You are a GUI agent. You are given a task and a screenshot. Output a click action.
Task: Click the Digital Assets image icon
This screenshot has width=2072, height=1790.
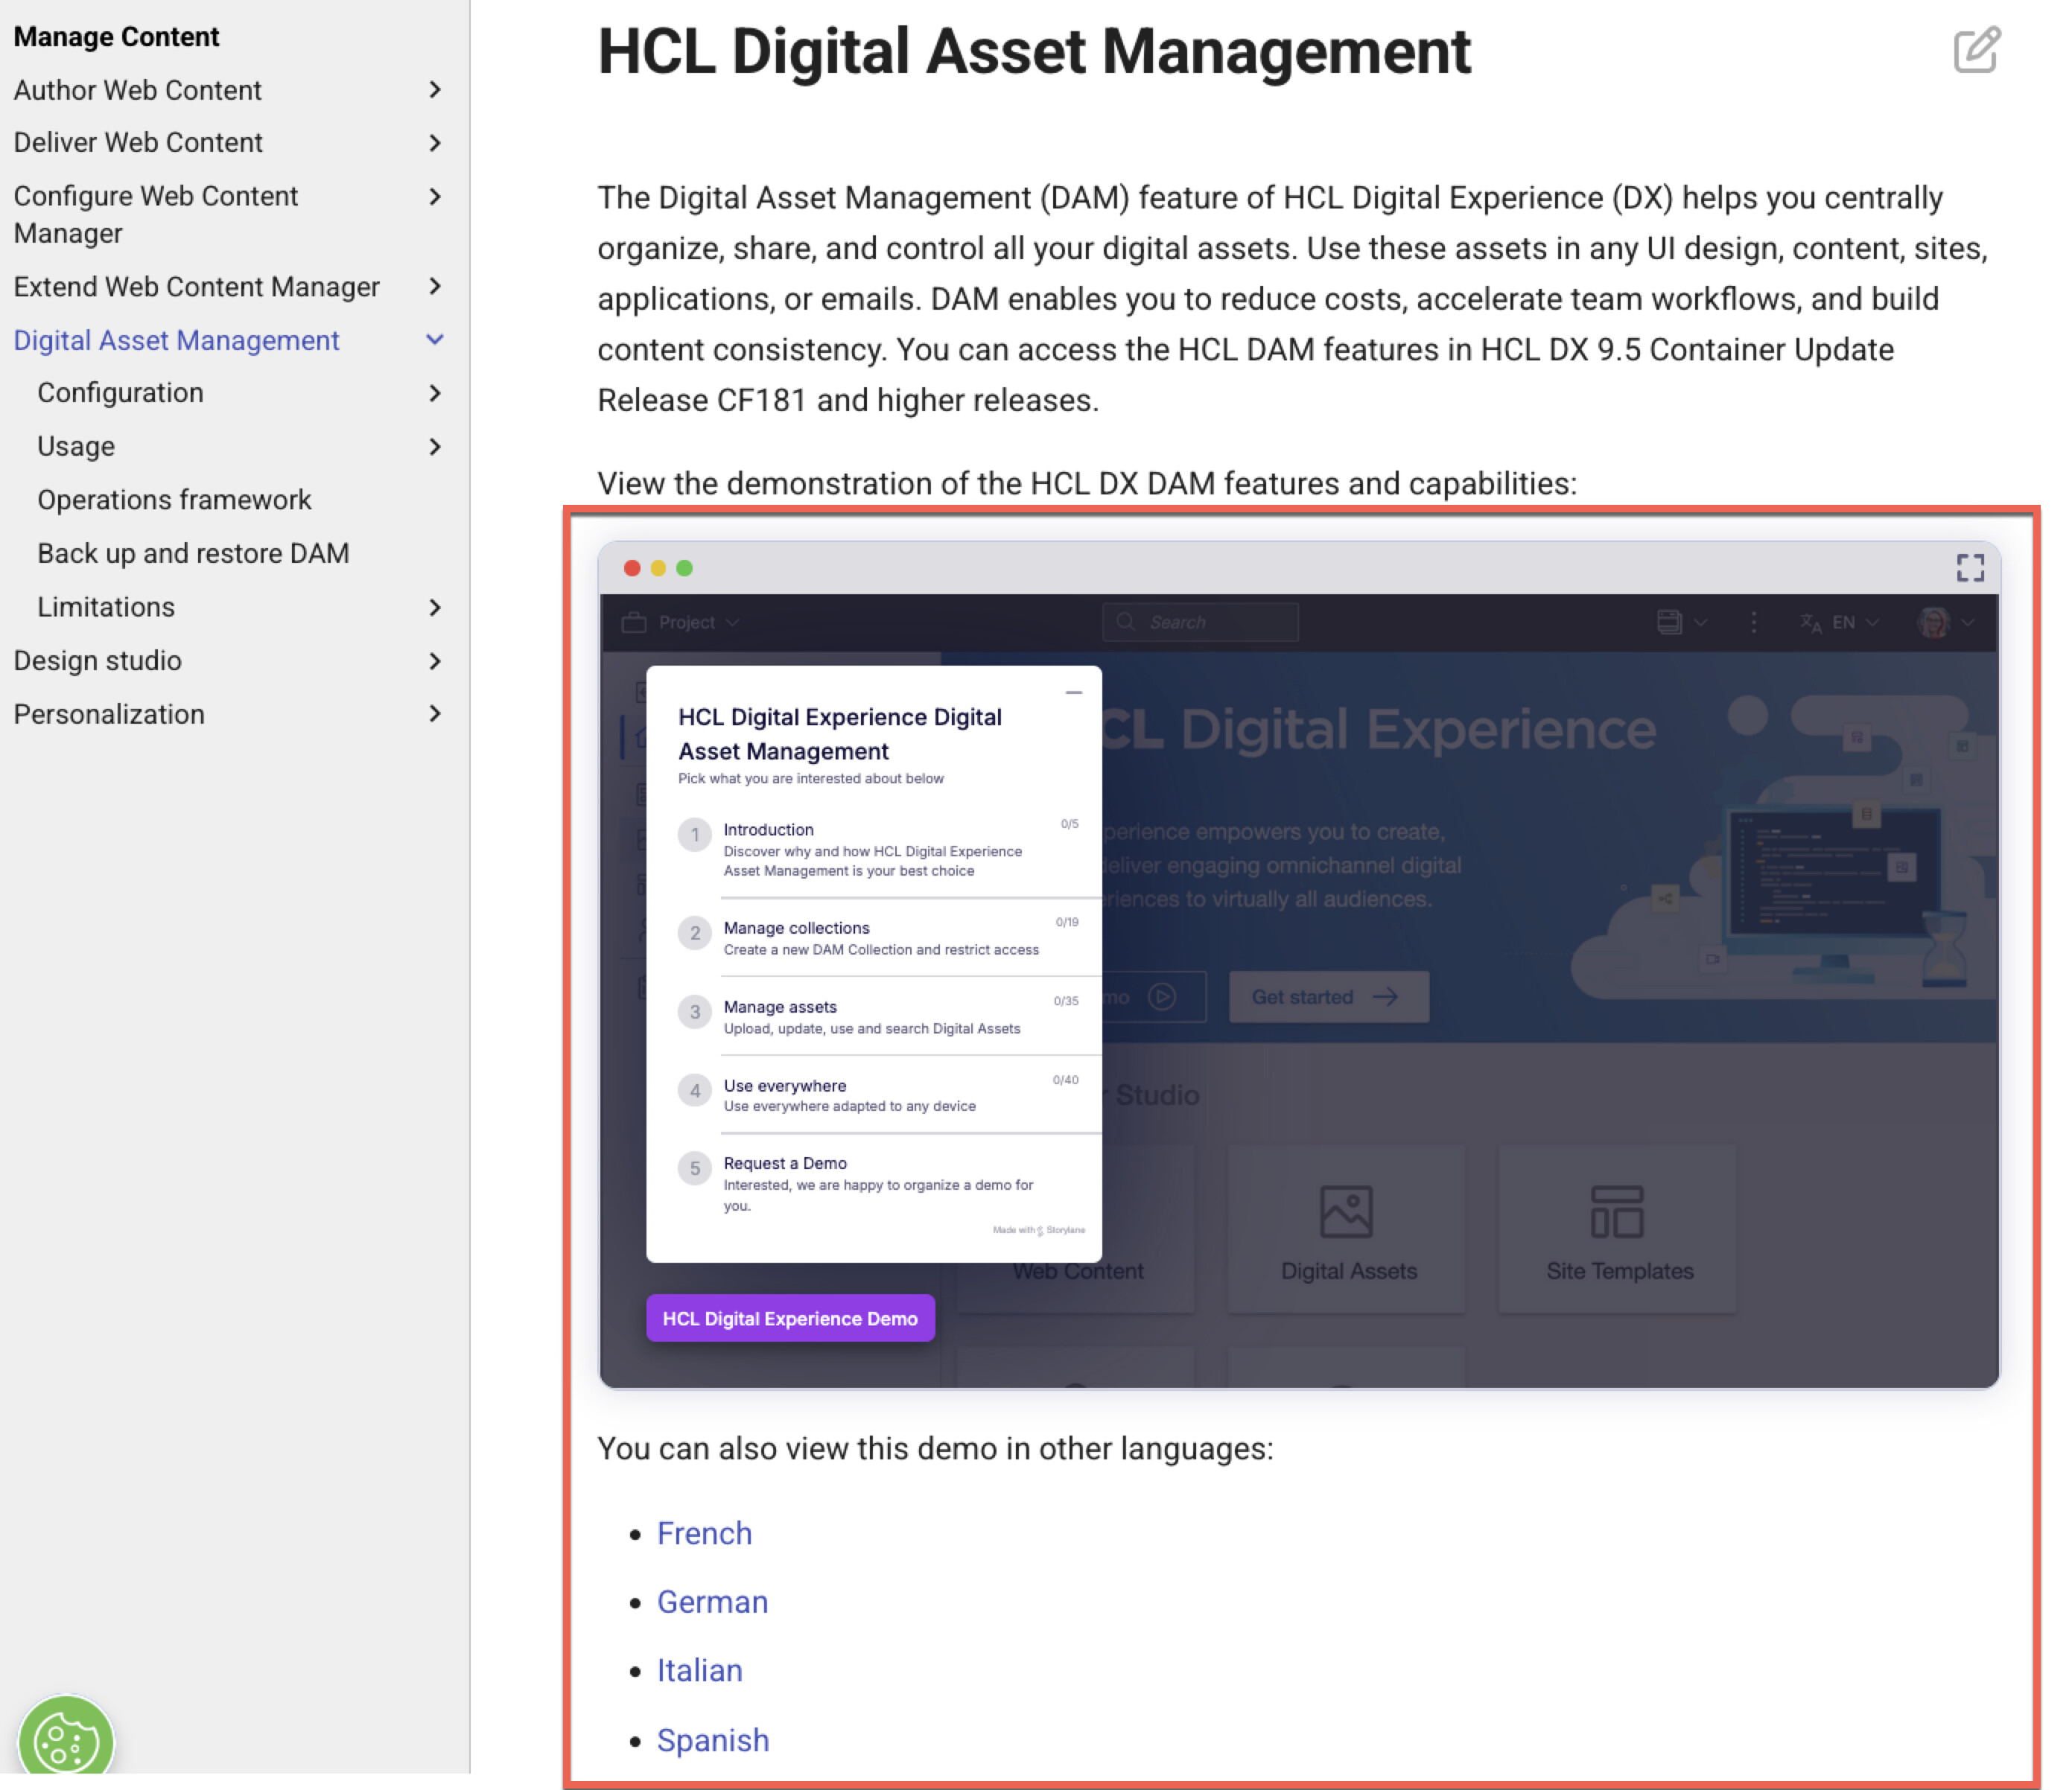(1346, 1212)
